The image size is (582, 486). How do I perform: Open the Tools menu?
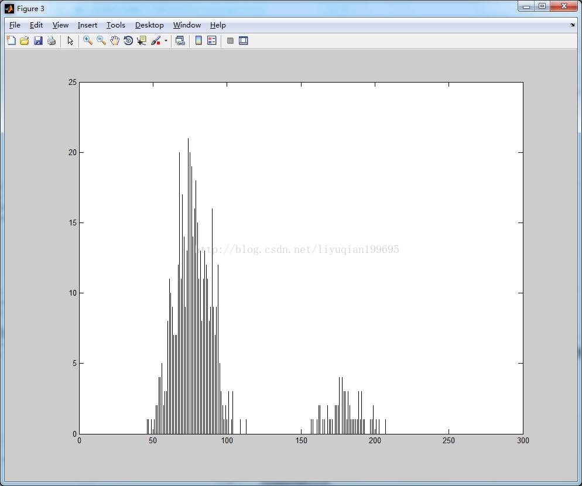[116, 25]
